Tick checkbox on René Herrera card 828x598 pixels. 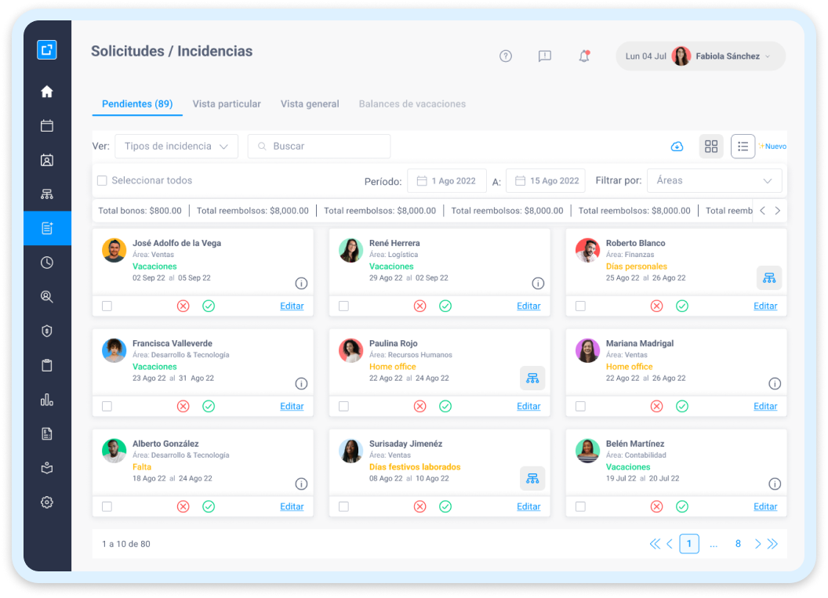click(x=343, y=306)
